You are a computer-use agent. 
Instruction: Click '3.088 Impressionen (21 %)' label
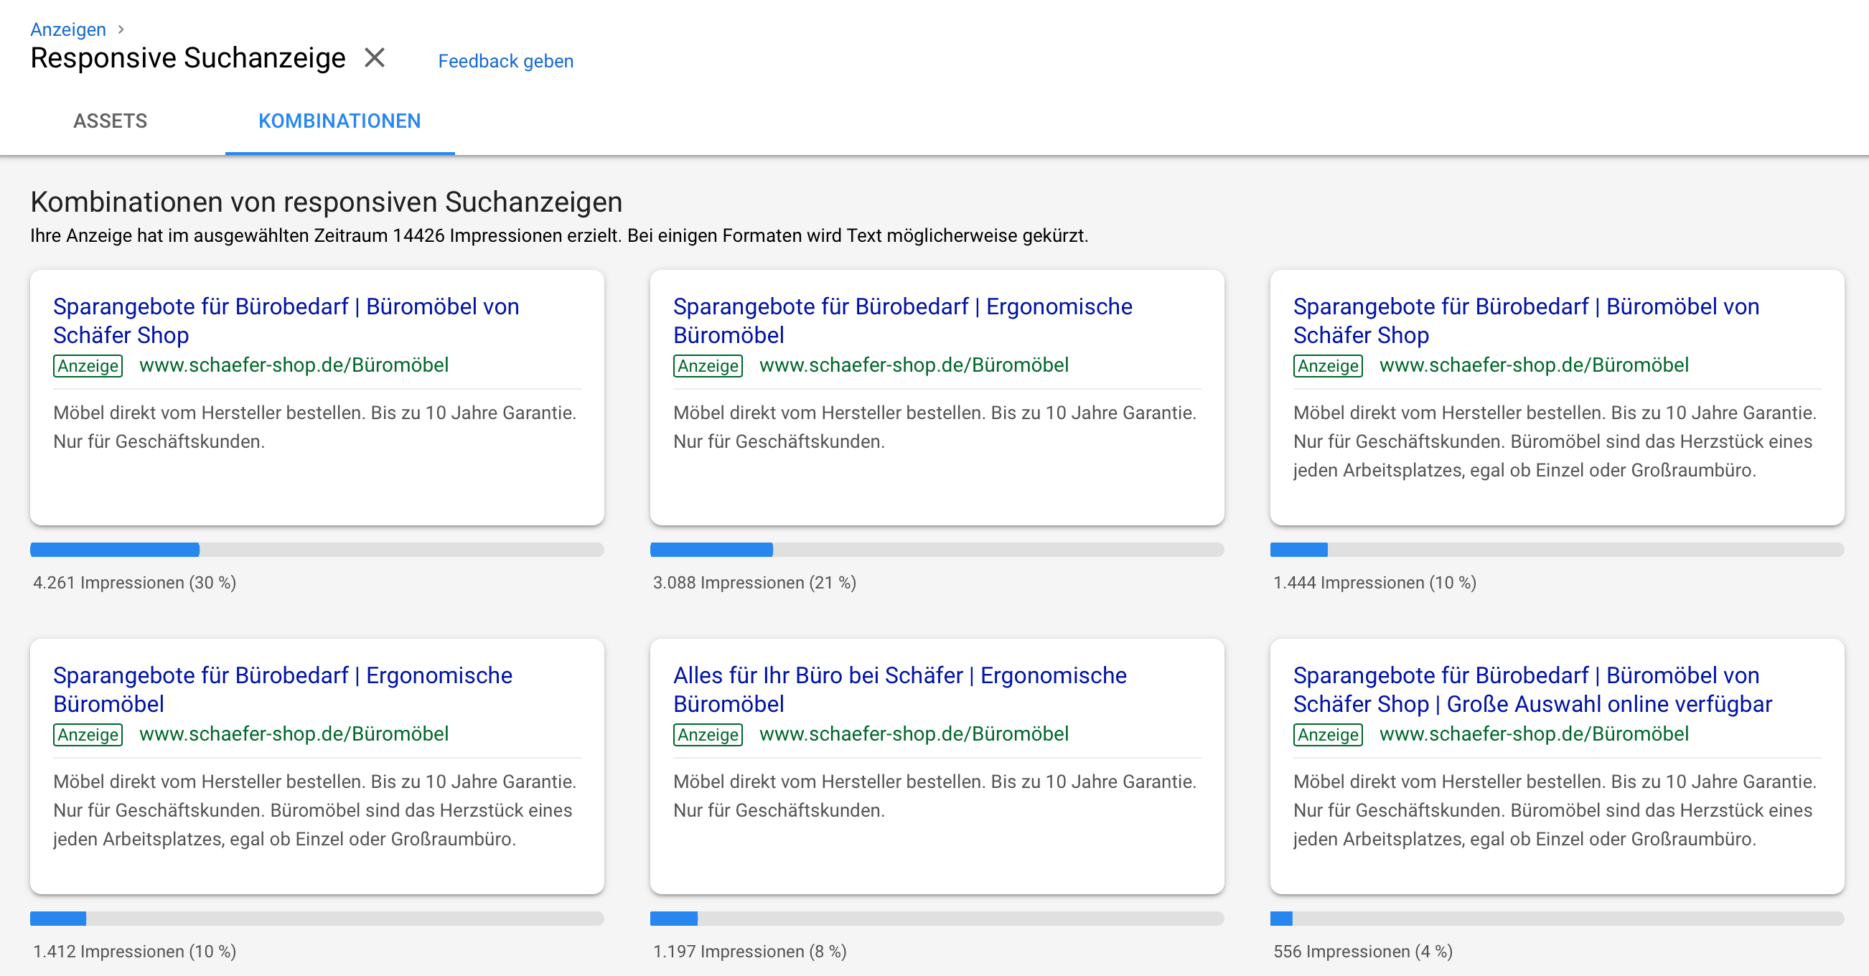[x=754, y=582]
